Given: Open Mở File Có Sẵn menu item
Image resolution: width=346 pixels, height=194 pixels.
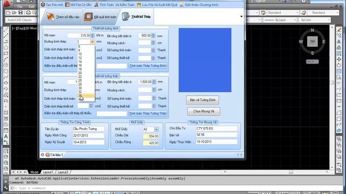Looking at the screenshot, I should tap(78, 5).
